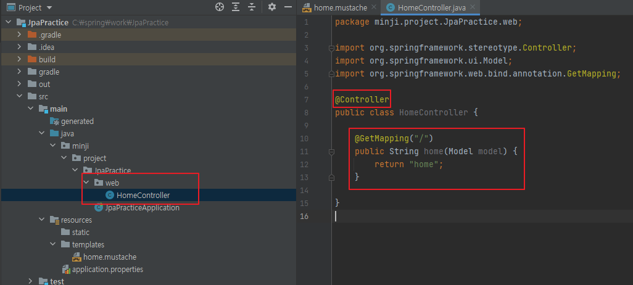Viewport: 633px width, 285px height.
Task: Select the generated sources folder icon
Action: point(54,121)
